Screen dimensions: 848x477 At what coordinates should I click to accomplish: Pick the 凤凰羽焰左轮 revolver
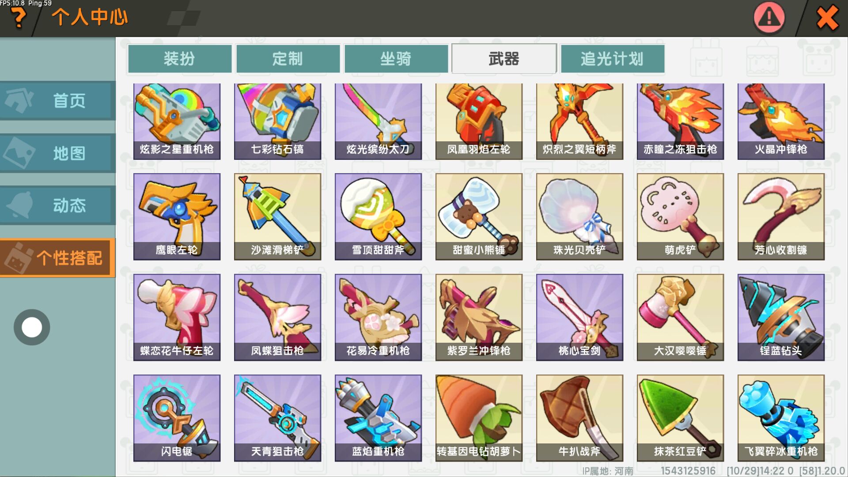click(479, 121)
